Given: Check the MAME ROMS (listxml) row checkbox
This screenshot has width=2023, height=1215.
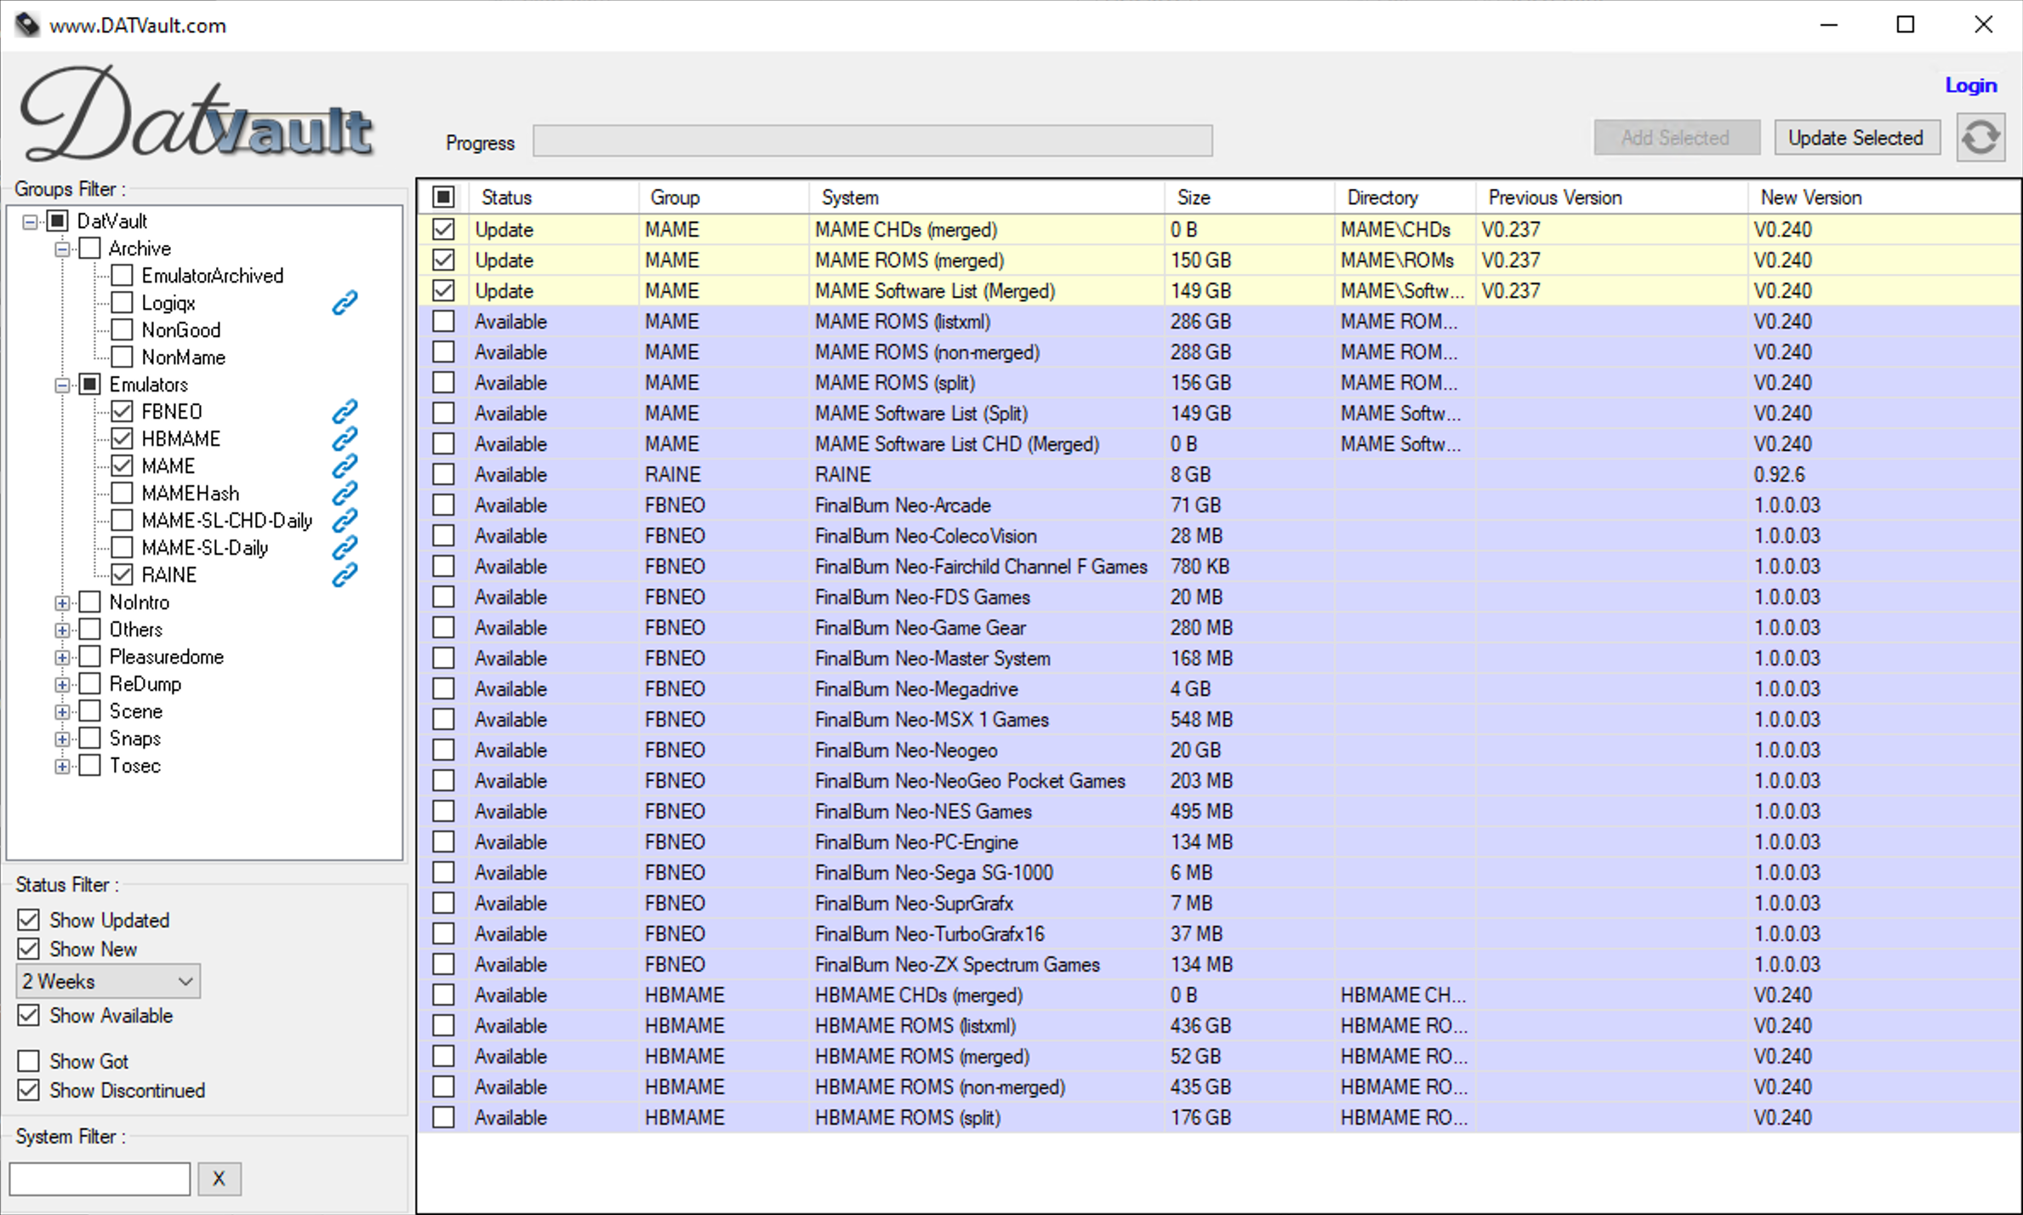Looking at the screenshot, I should coord(443,322).
